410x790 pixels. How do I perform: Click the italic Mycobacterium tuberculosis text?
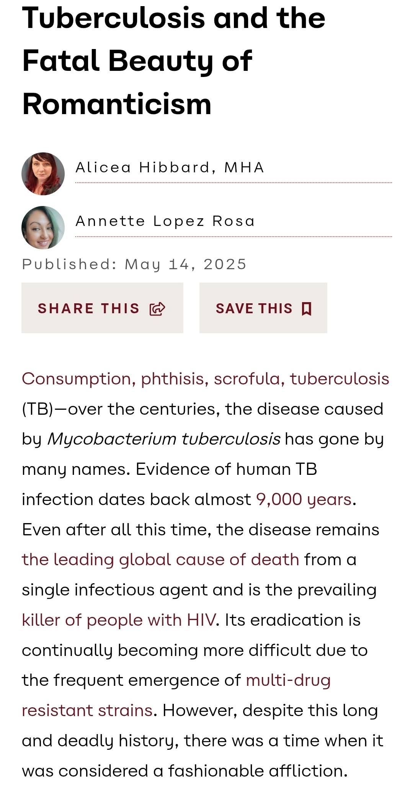coord(164,439)
